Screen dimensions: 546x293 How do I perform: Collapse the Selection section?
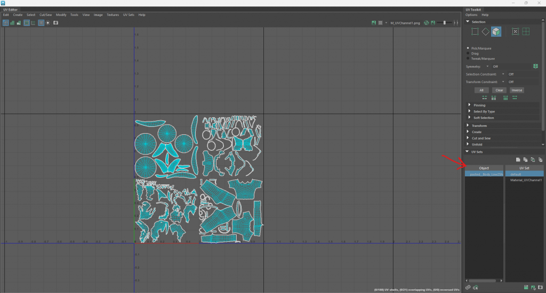click(x=468, y=21)
